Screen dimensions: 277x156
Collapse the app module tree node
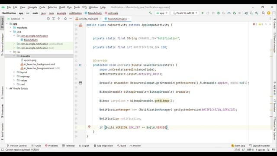point(7,23)
